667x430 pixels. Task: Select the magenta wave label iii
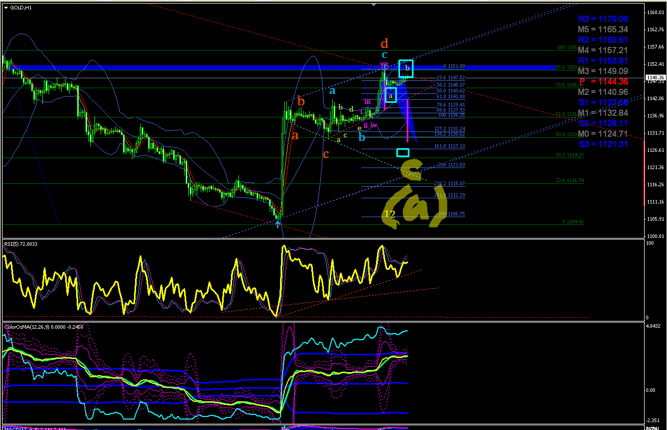(x=368, y=102)
